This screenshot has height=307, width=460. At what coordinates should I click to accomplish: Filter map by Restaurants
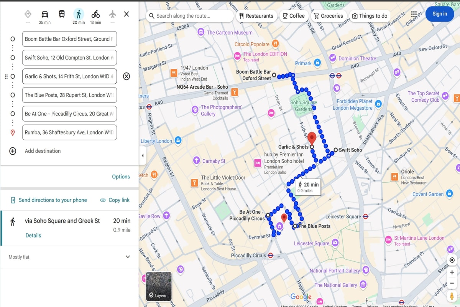[256, 16]
